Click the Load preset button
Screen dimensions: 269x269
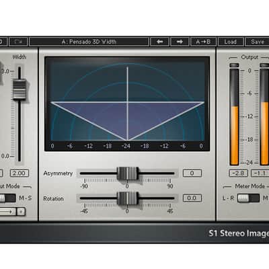click(230, 42)
